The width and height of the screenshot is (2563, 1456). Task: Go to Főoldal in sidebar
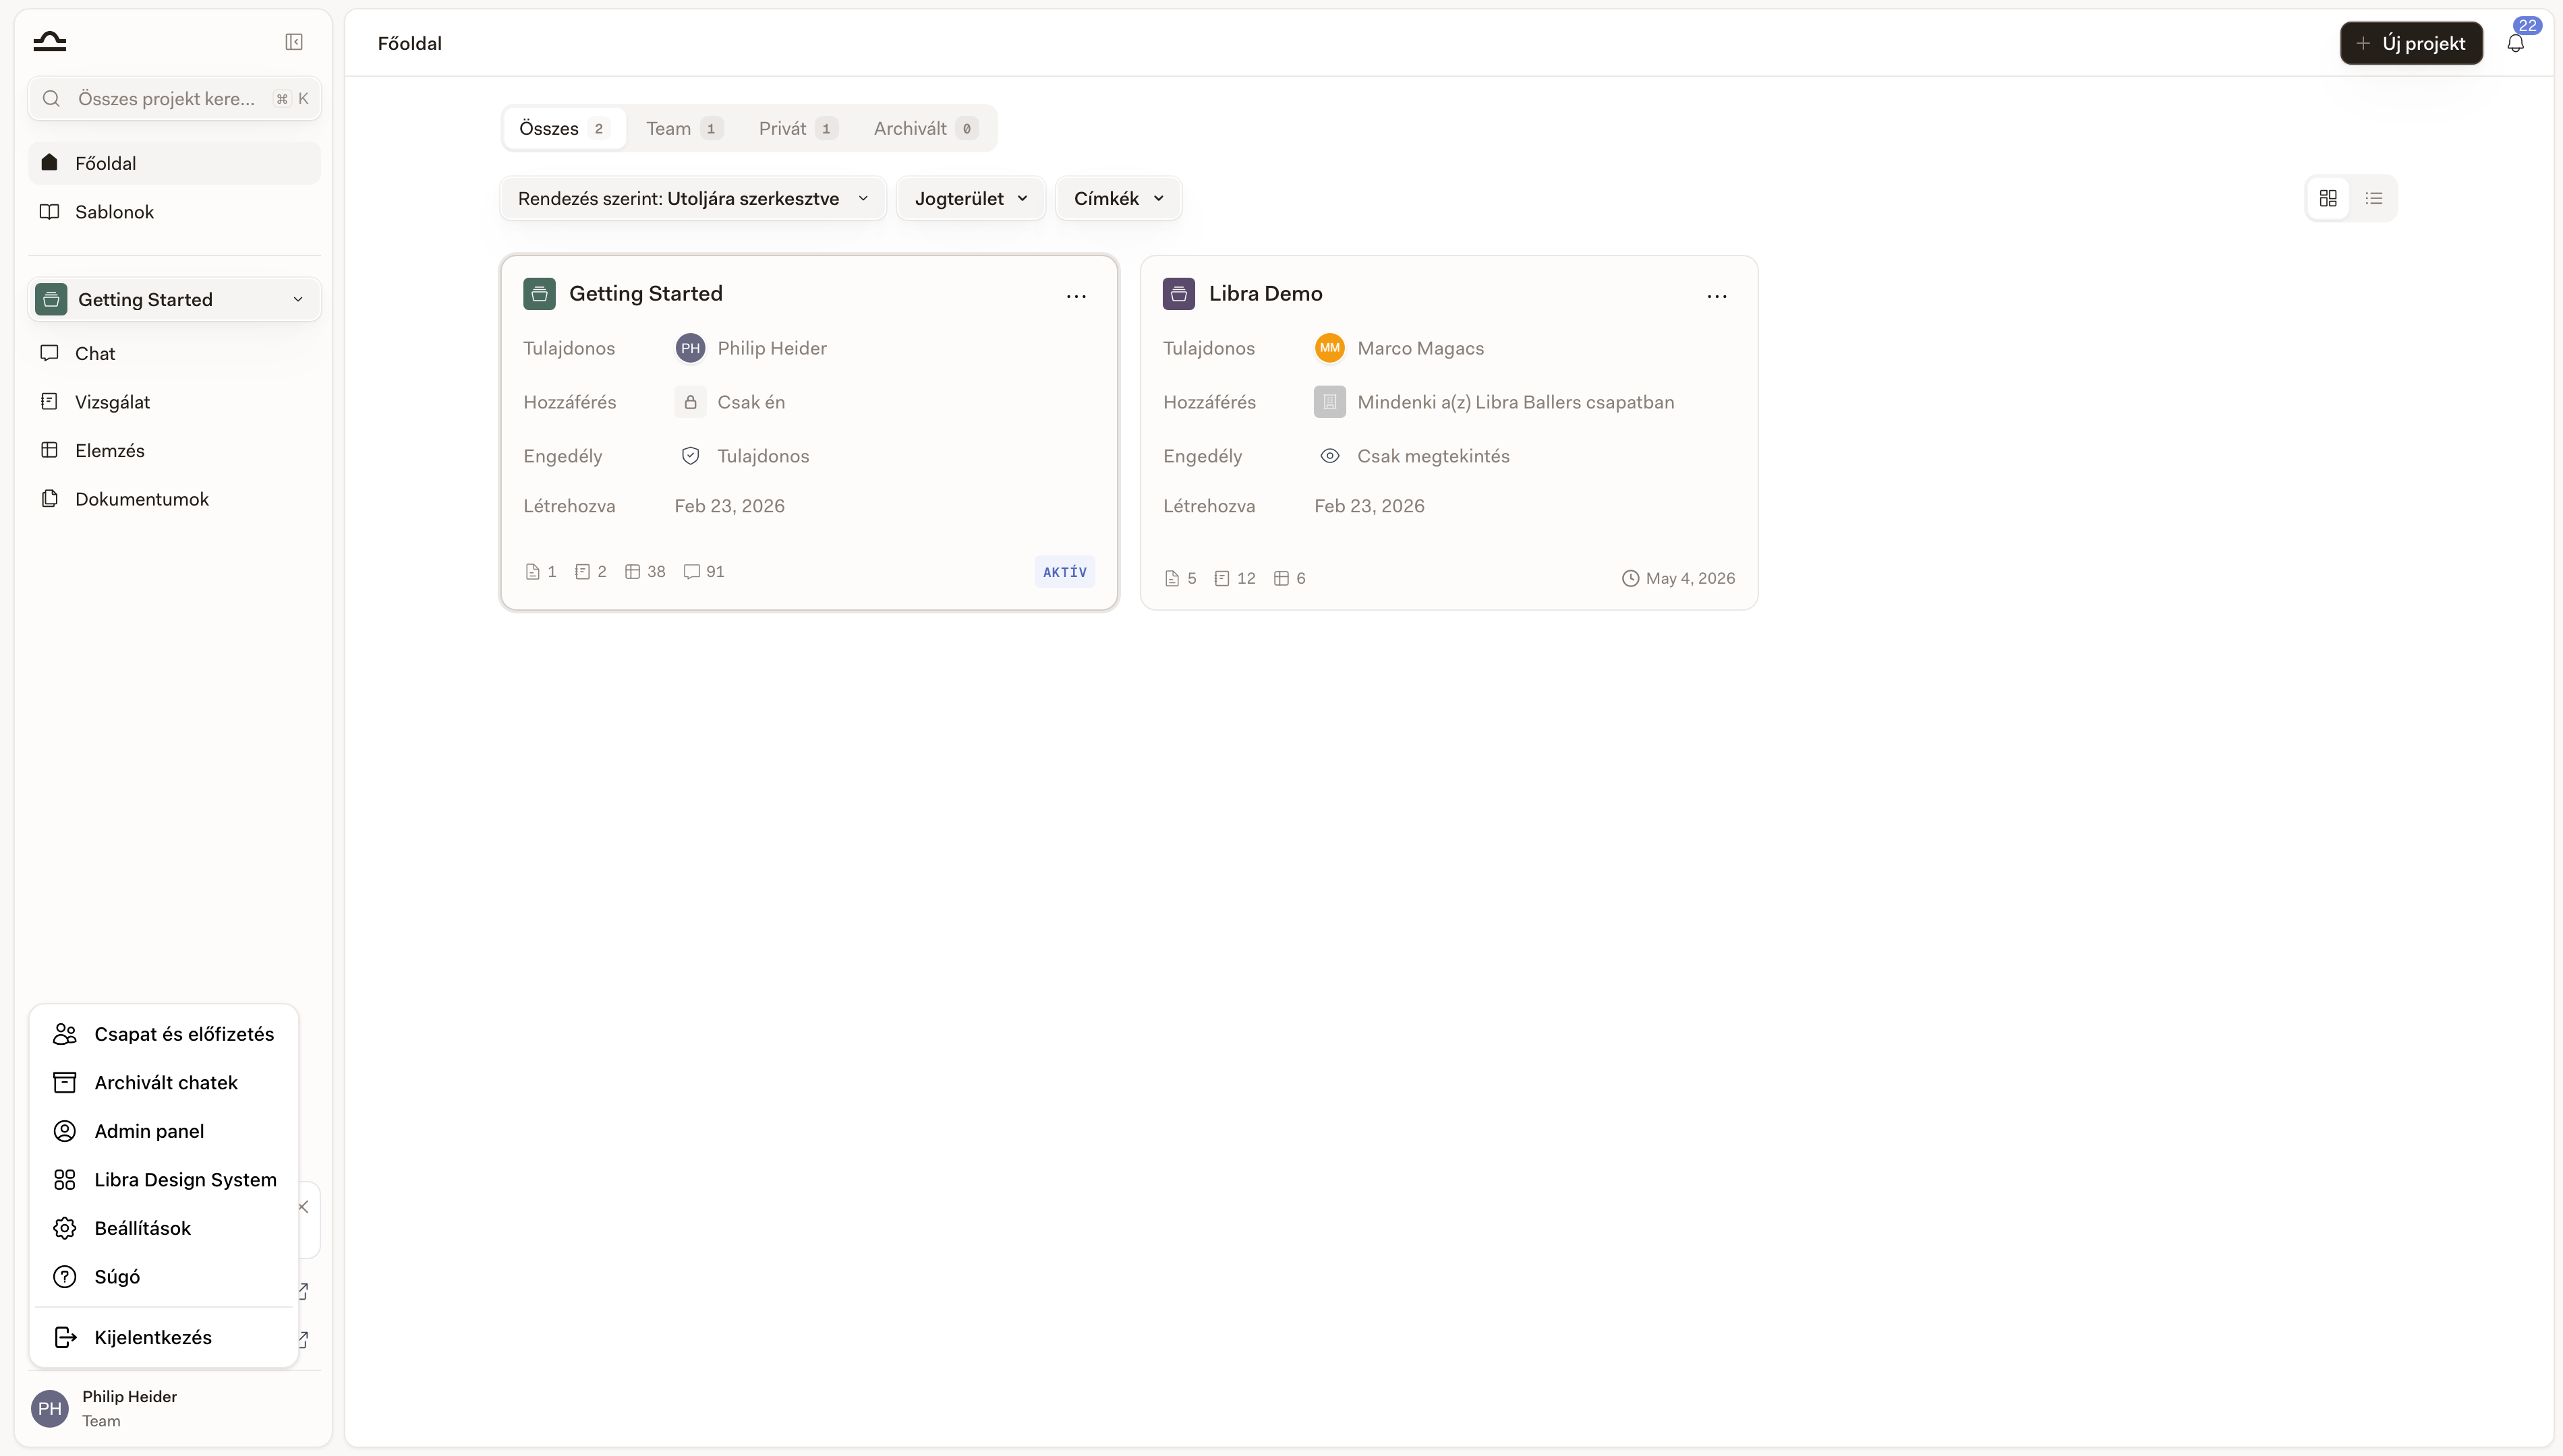[x=174, y=163]
